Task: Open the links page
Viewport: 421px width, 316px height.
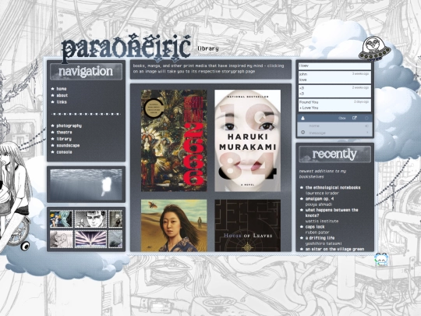Action: pyautogui.click(x=62, y=102)
